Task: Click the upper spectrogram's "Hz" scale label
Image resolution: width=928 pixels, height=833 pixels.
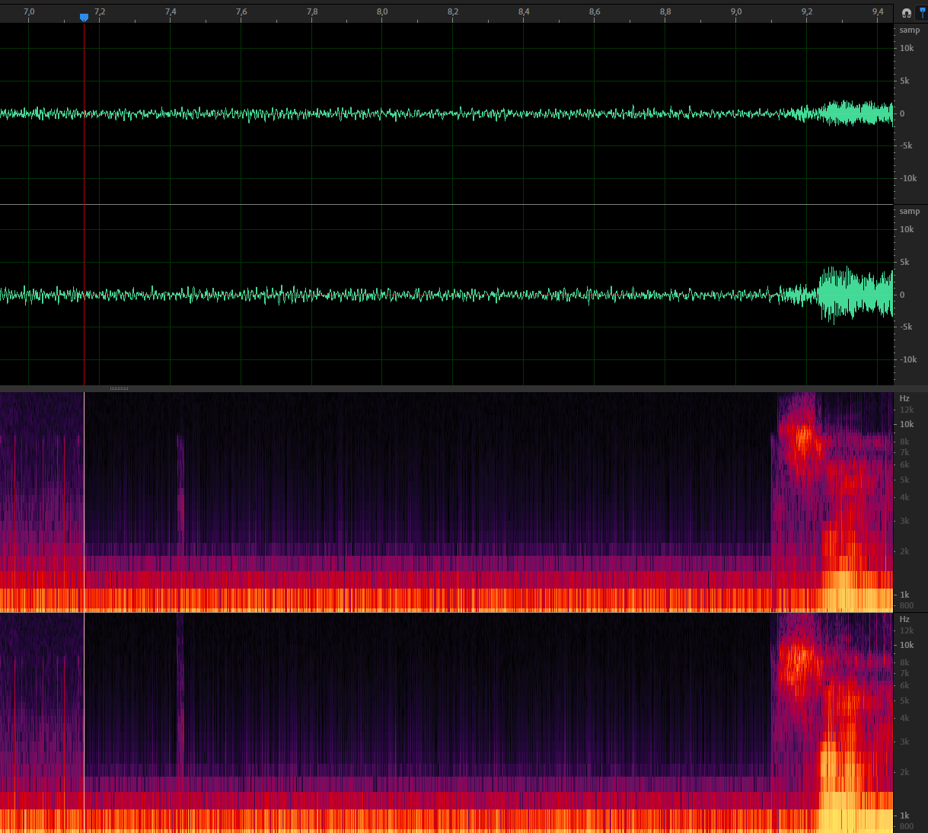Action: (904, 398)
